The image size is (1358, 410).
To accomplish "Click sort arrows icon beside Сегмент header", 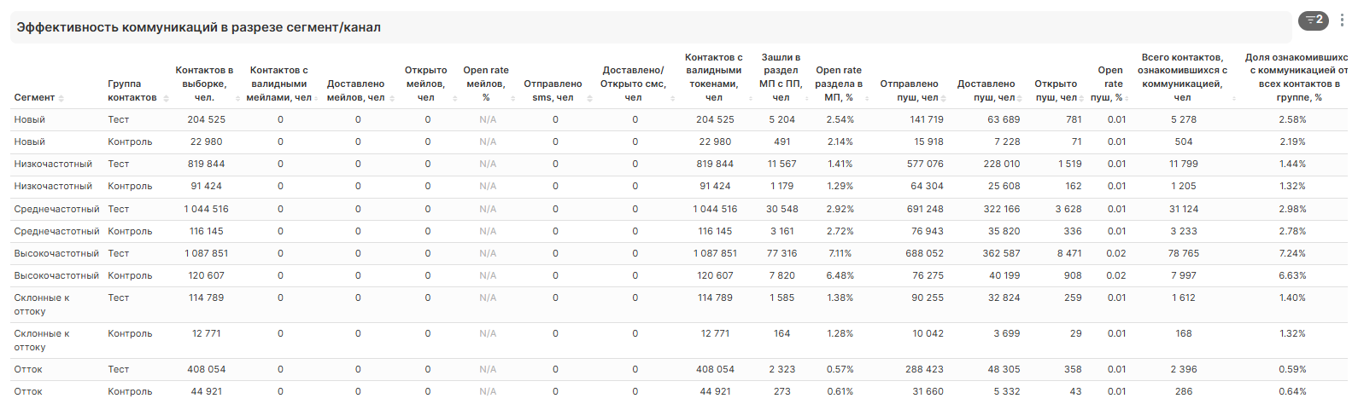I will 61,99.
